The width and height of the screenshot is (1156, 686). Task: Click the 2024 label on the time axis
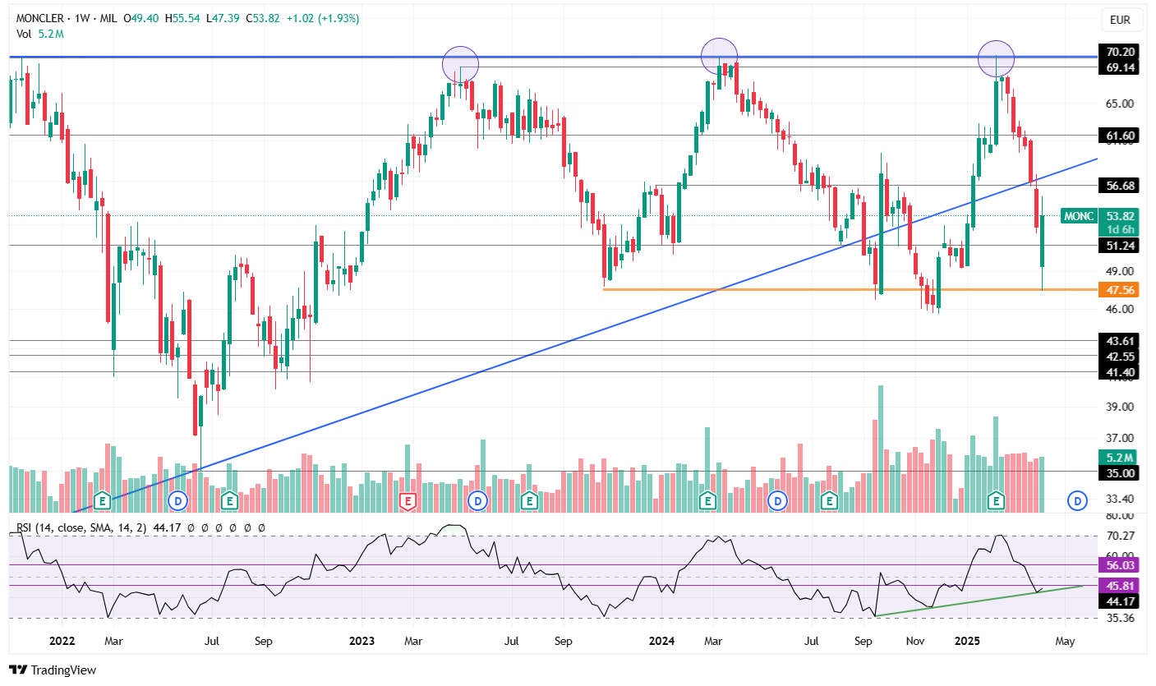point(662,639)
